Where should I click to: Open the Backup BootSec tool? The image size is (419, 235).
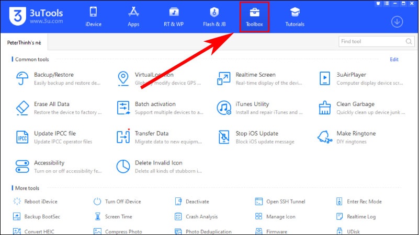tap(36, 217)
